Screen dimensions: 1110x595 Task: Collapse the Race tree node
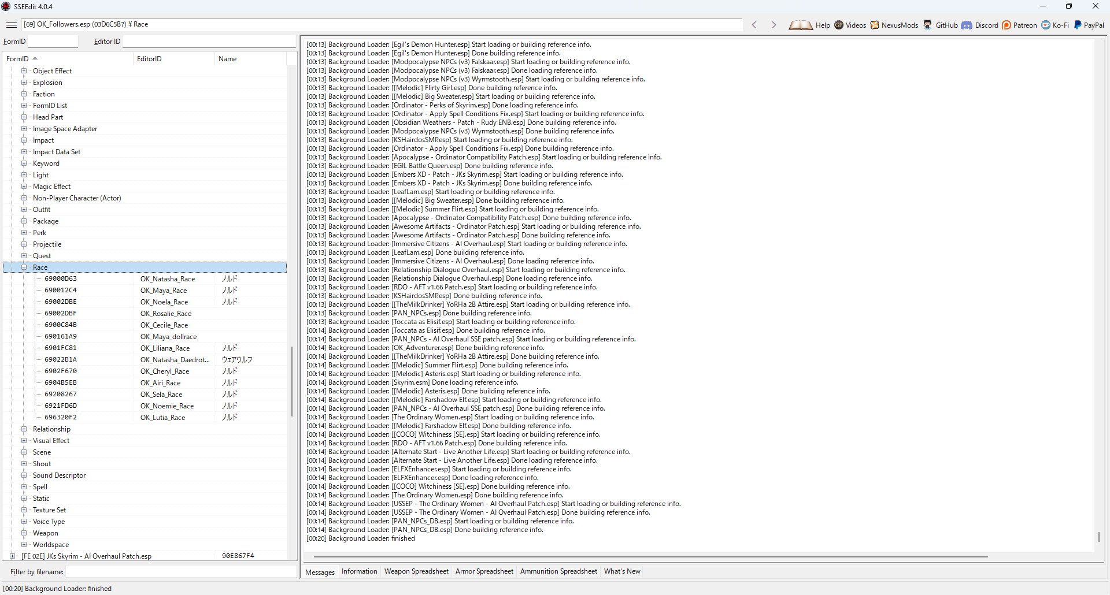24,267
